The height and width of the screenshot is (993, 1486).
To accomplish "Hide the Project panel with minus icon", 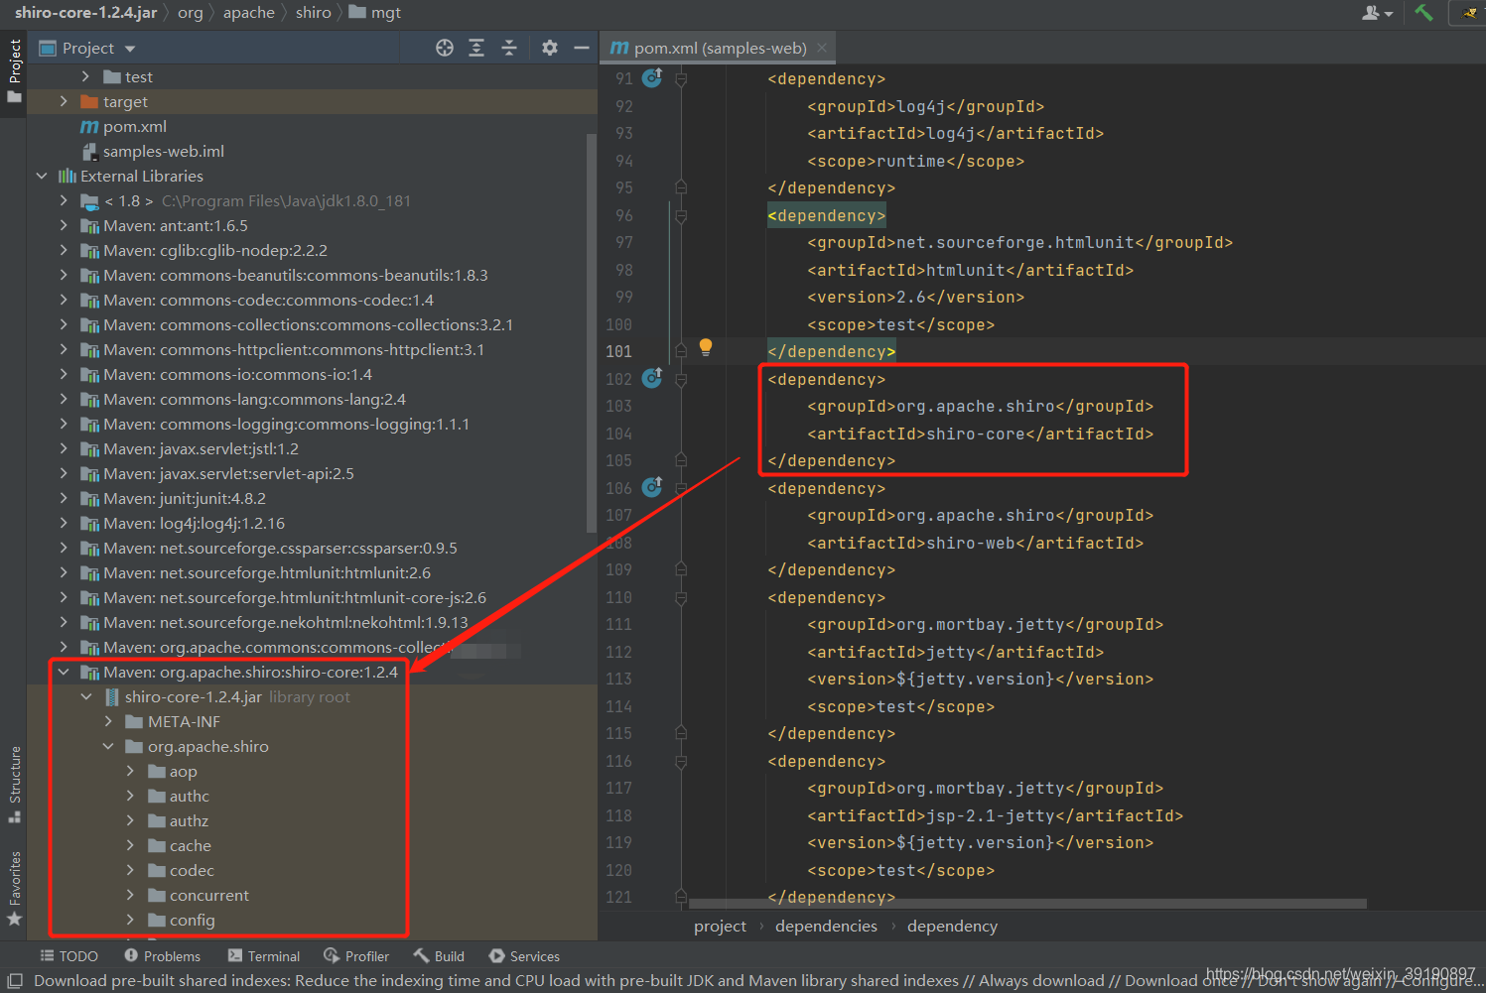I will 582,48.
